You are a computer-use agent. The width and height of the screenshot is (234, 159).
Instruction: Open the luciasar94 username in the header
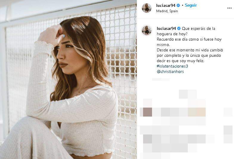tap(166, 5)
